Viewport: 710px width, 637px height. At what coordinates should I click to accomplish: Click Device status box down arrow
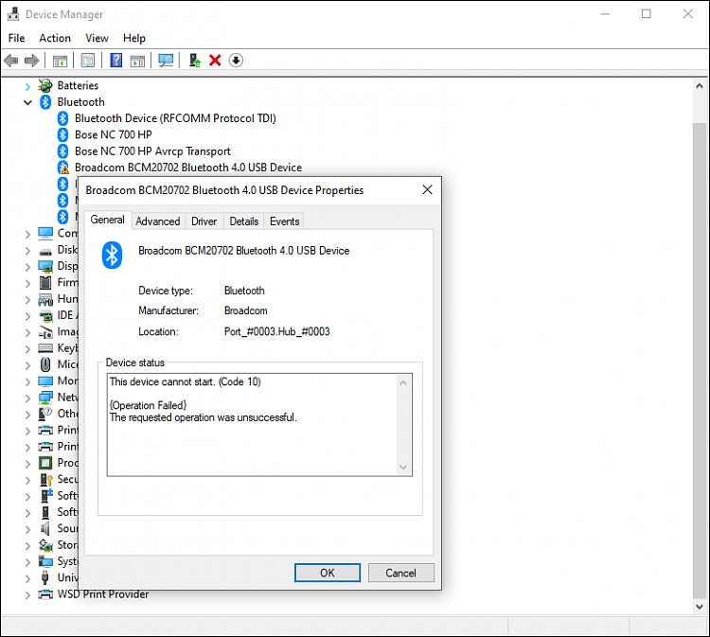click(x=403, y=468)
